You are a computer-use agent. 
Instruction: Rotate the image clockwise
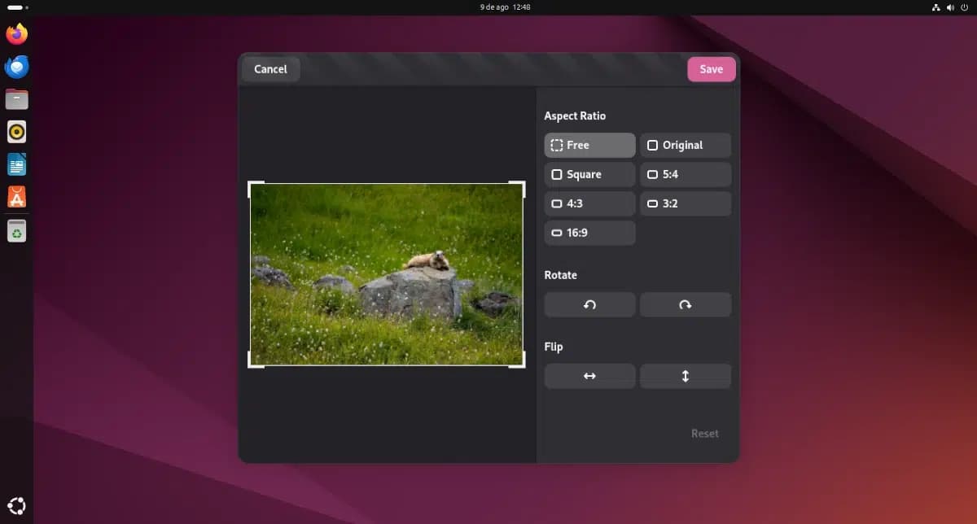[x=686, y=304]
